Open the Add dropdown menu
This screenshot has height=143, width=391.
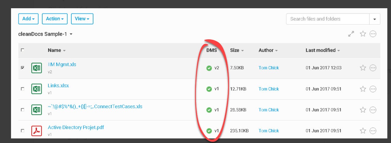(28, 19)
